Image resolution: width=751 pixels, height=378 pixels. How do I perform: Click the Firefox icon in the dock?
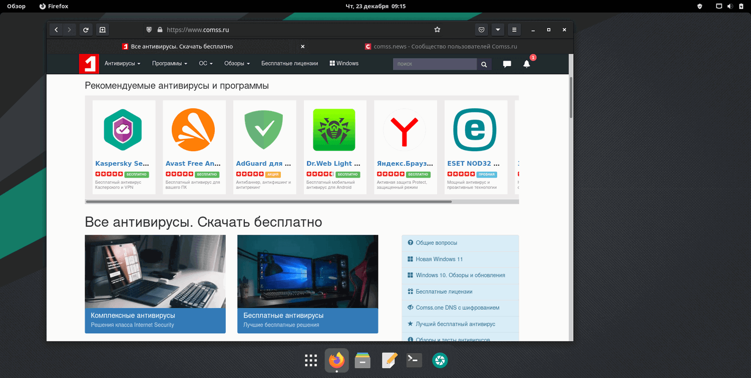click(x=337, y=360)
